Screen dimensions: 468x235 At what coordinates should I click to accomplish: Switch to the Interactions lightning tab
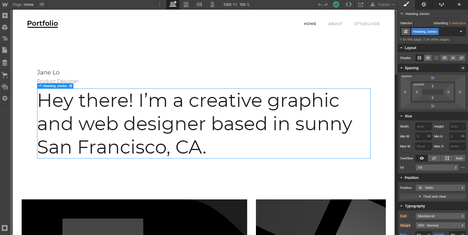pos(459,4)
